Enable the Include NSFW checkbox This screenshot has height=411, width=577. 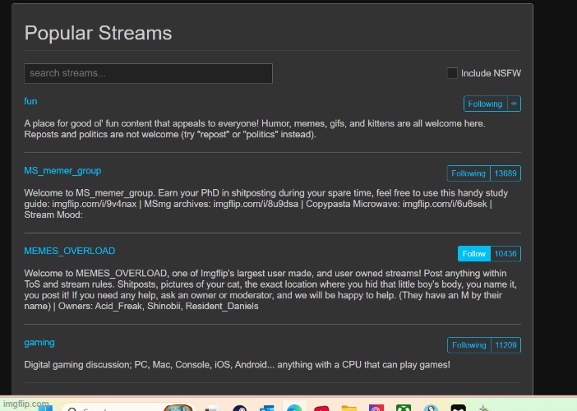452,73
